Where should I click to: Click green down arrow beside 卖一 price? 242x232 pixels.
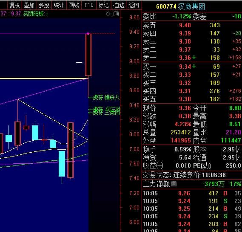(x=194, y=58)
